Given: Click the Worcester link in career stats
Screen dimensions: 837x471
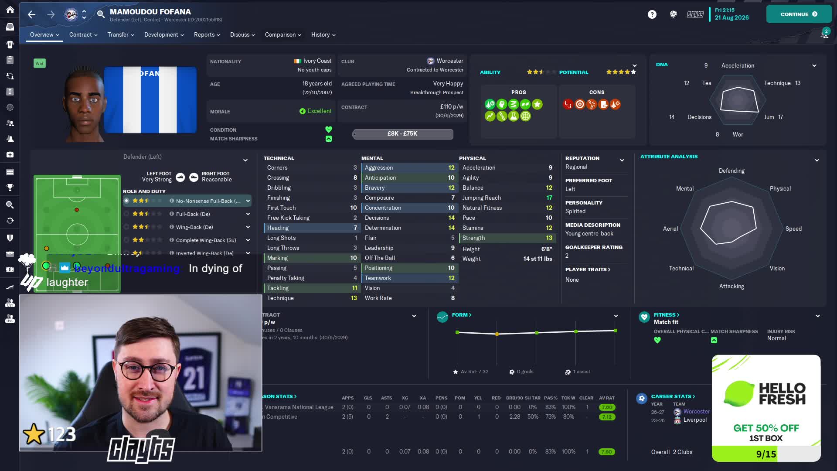Looking at the screenshot, I should click(x=696, y=411).
